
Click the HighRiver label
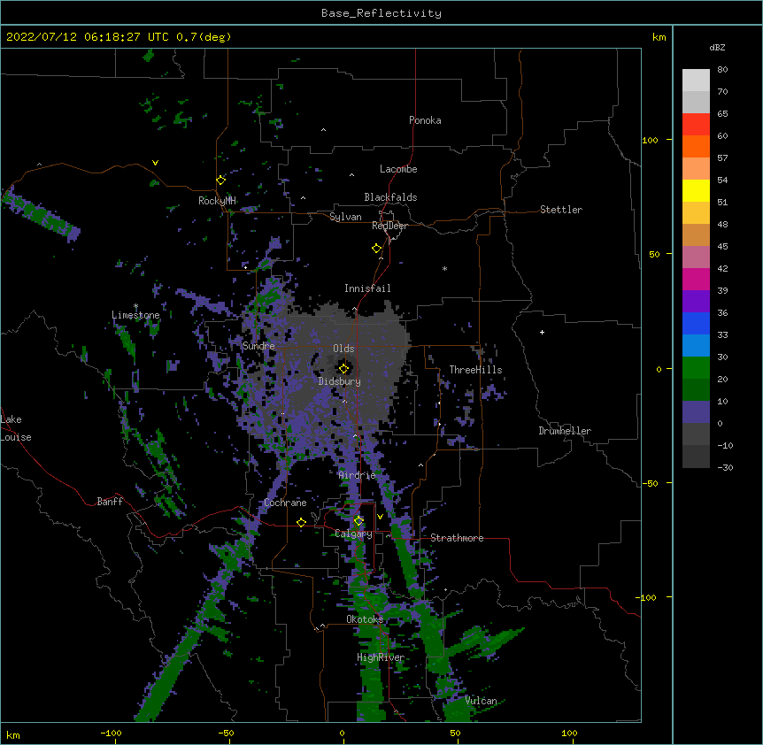(381, 657)
